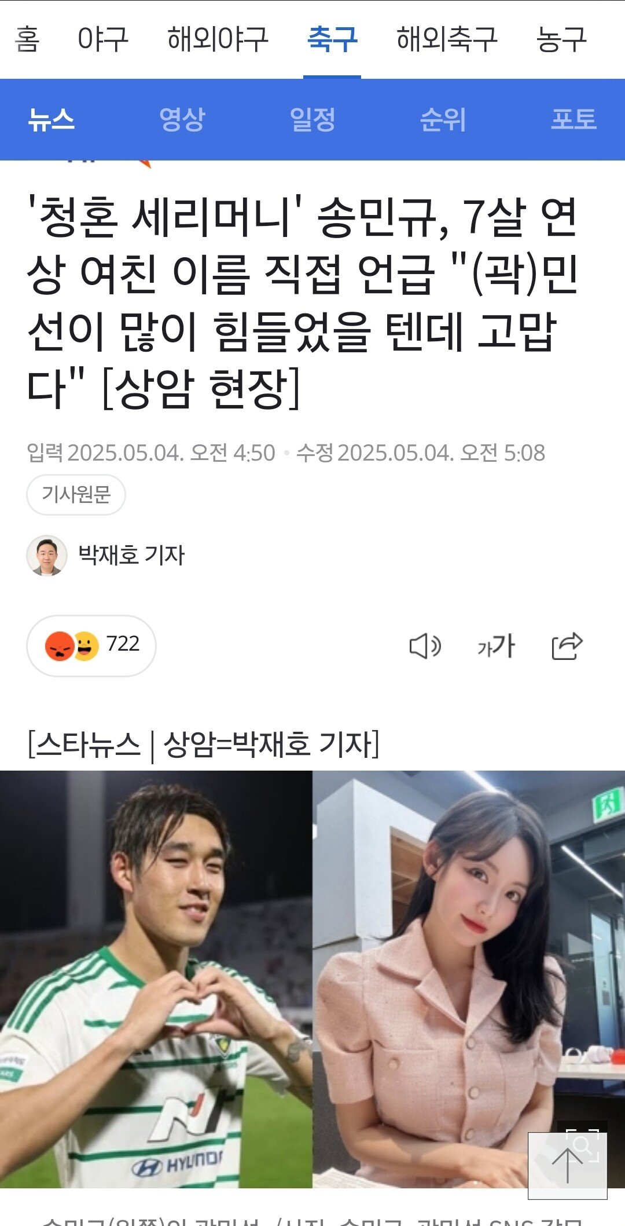
Task: Open the 기사원문 original article button
Action: point(76,494)
